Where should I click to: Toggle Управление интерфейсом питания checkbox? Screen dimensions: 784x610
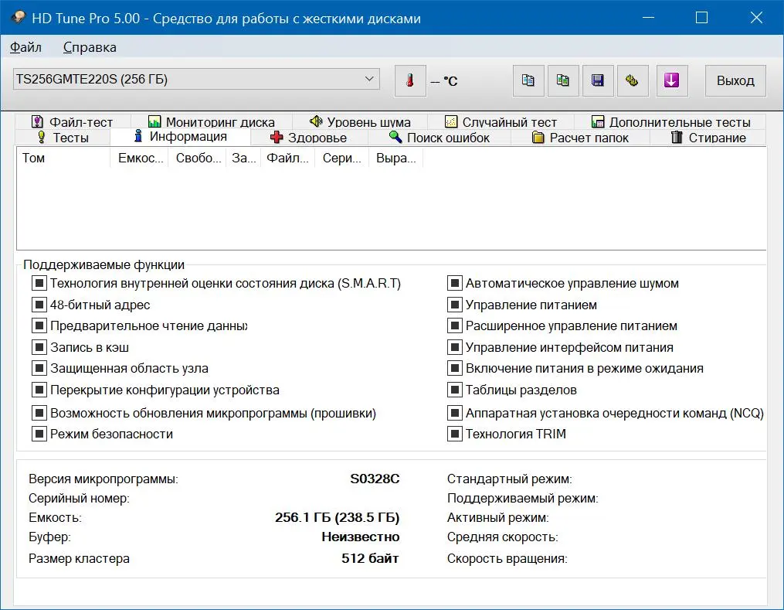click(454, 347)
